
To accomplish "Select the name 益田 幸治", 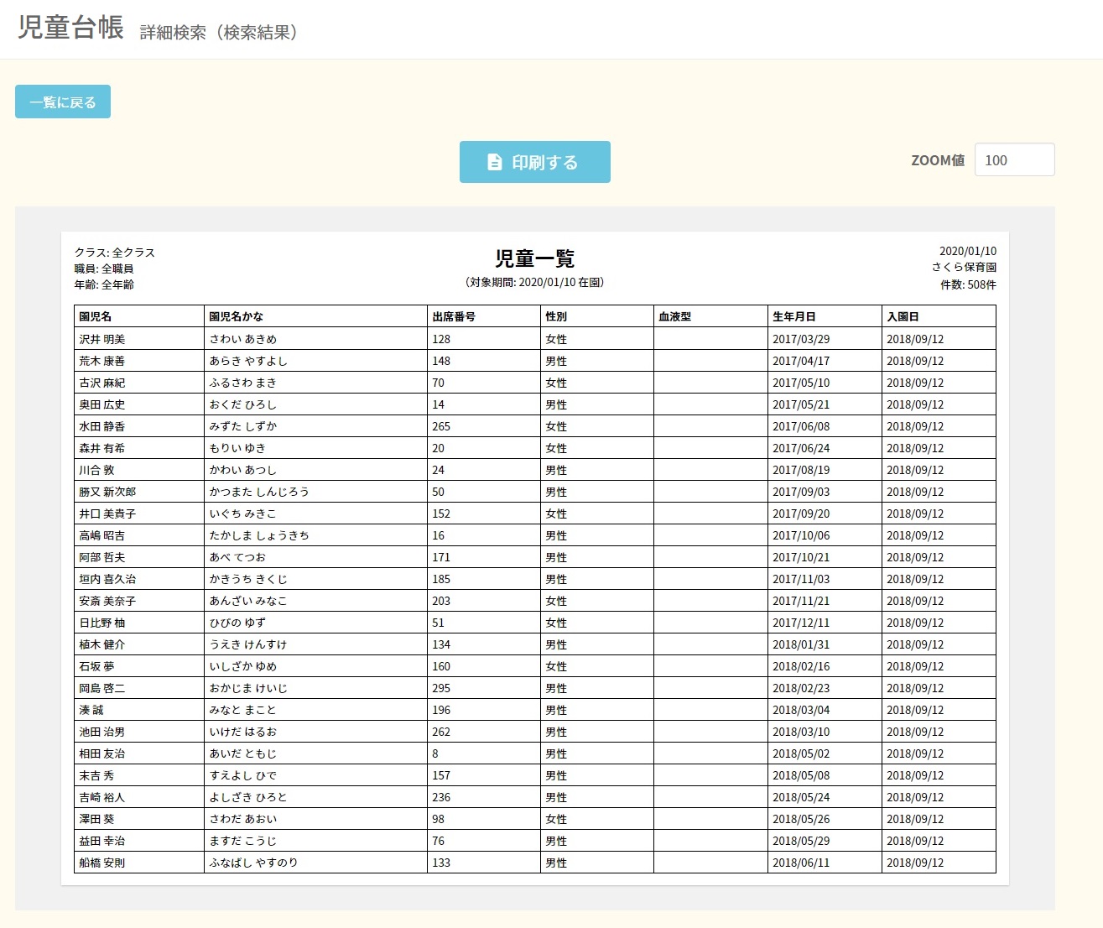I will (x=102, y=841).
